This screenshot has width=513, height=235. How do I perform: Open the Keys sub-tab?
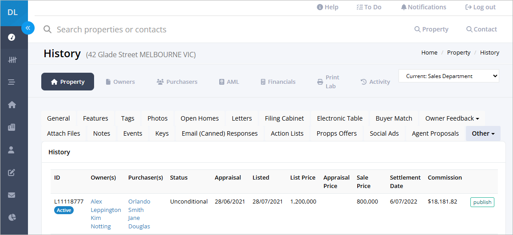pos(162,133)
